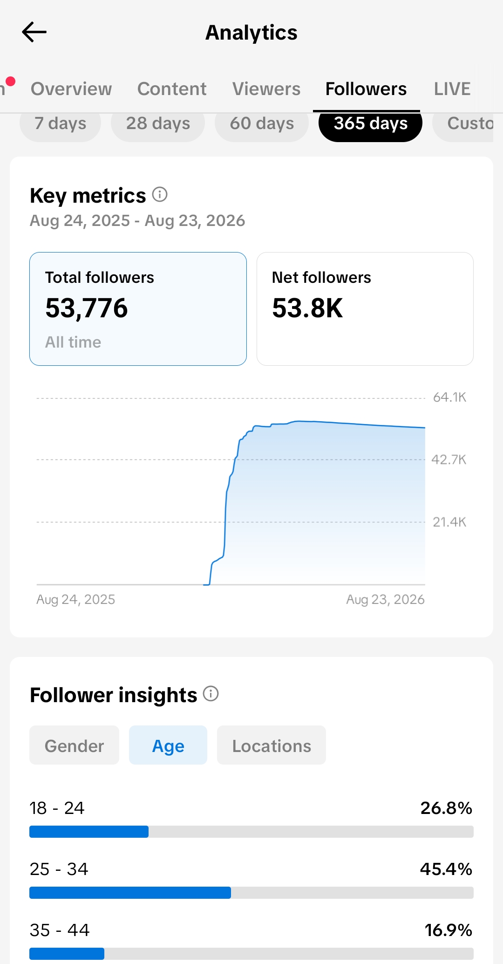Screen dimensions: 503x964
Task: Select the Total followers card
Action: tap(138, 309)
